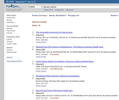Open Presidential Policy Directive: National preparedness
Screen dimensions: 119x100
pyautogui.click(x=58, y=76)
